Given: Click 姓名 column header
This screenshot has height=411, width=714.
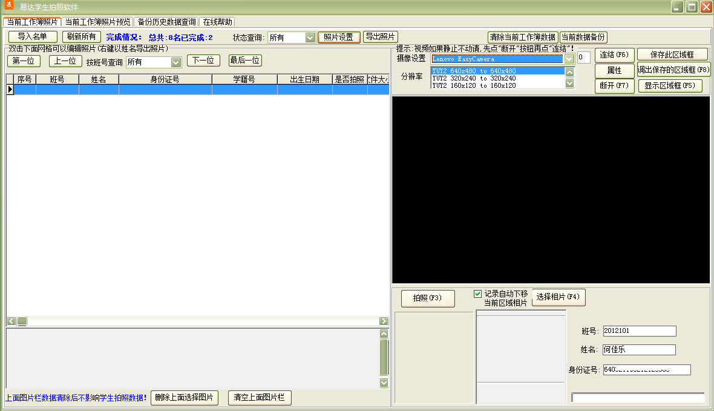Looking at the screenshot, I should tap(99, 79).
